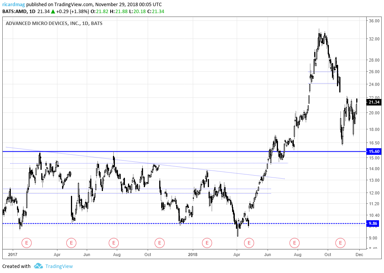
Task: Click the 26.00 price axis label
Action: pyautogui.click(x=374, y=72)
